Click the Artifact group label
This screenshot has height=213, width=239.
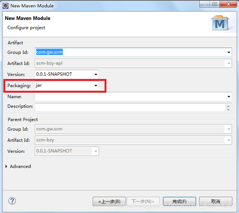[15, 43]
